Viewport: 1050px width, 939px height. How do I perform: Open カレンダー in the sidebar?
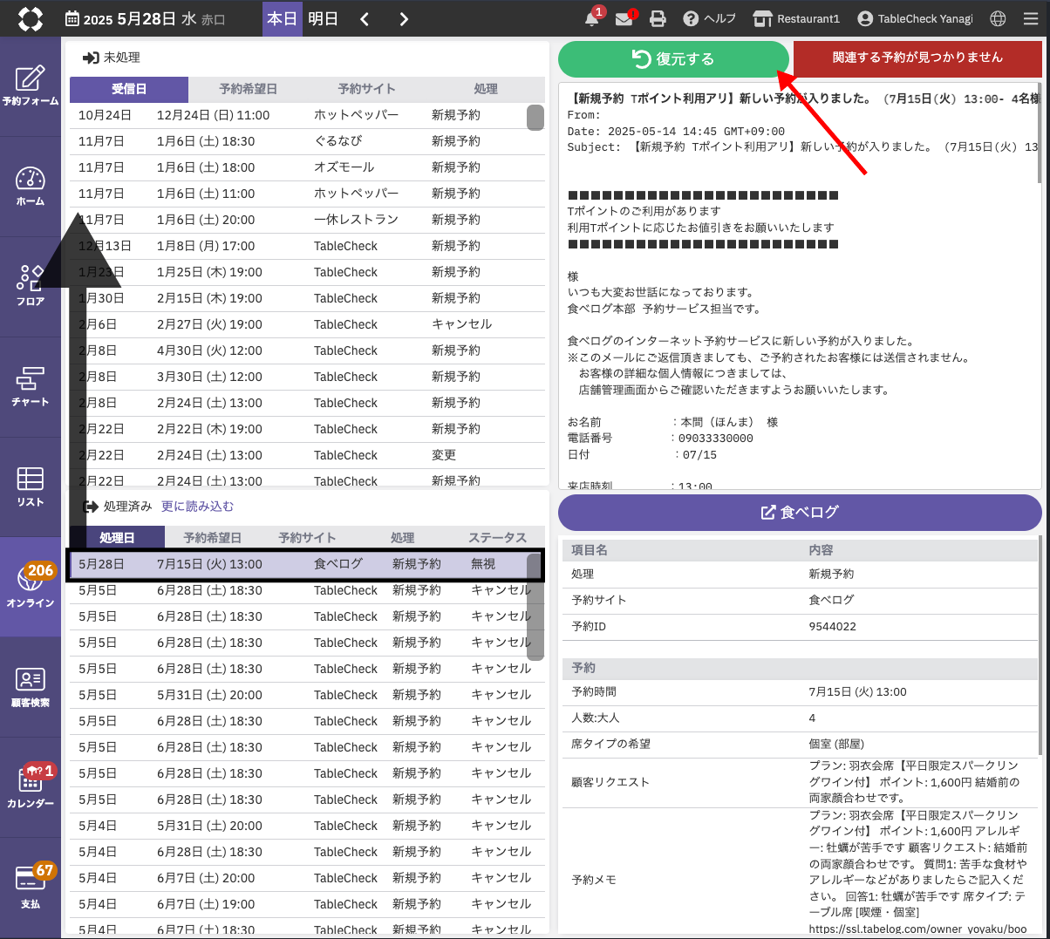(x=31, y=787)
